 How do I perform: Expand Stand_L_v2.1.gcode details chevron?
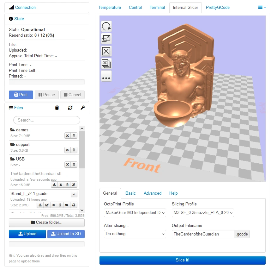[x=74, y=194]
